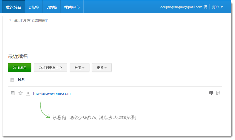Open the D商城 tab

(51, 7)
